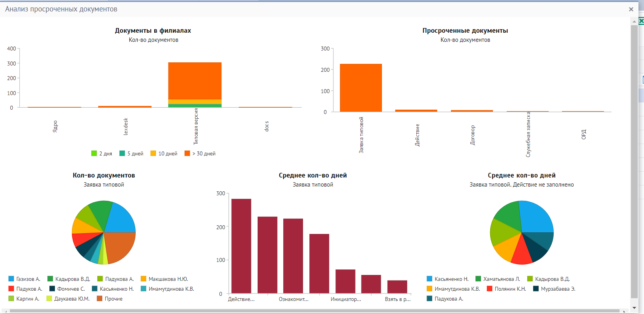Click the Хаматьянова Л. legend entry

point(498,279)
